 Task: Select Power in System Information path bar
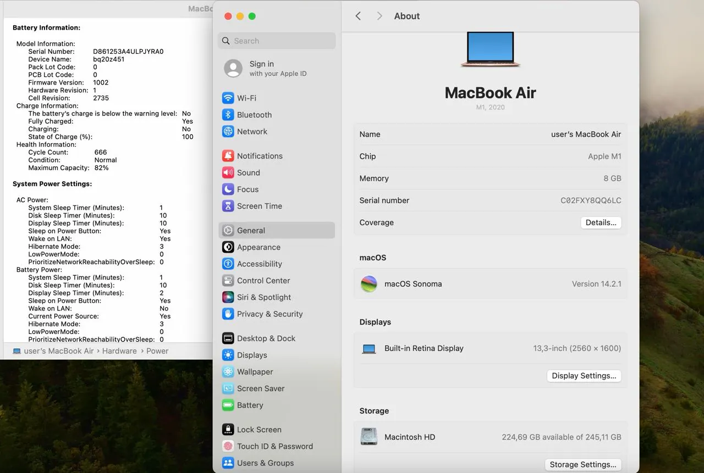click(157, 351)
